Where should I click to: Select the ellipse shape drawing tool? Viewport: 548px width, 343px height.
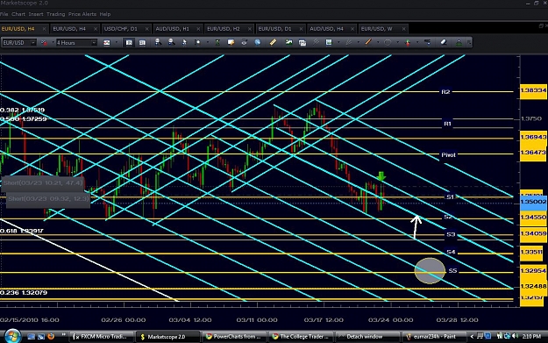click(x=388, y=42)
